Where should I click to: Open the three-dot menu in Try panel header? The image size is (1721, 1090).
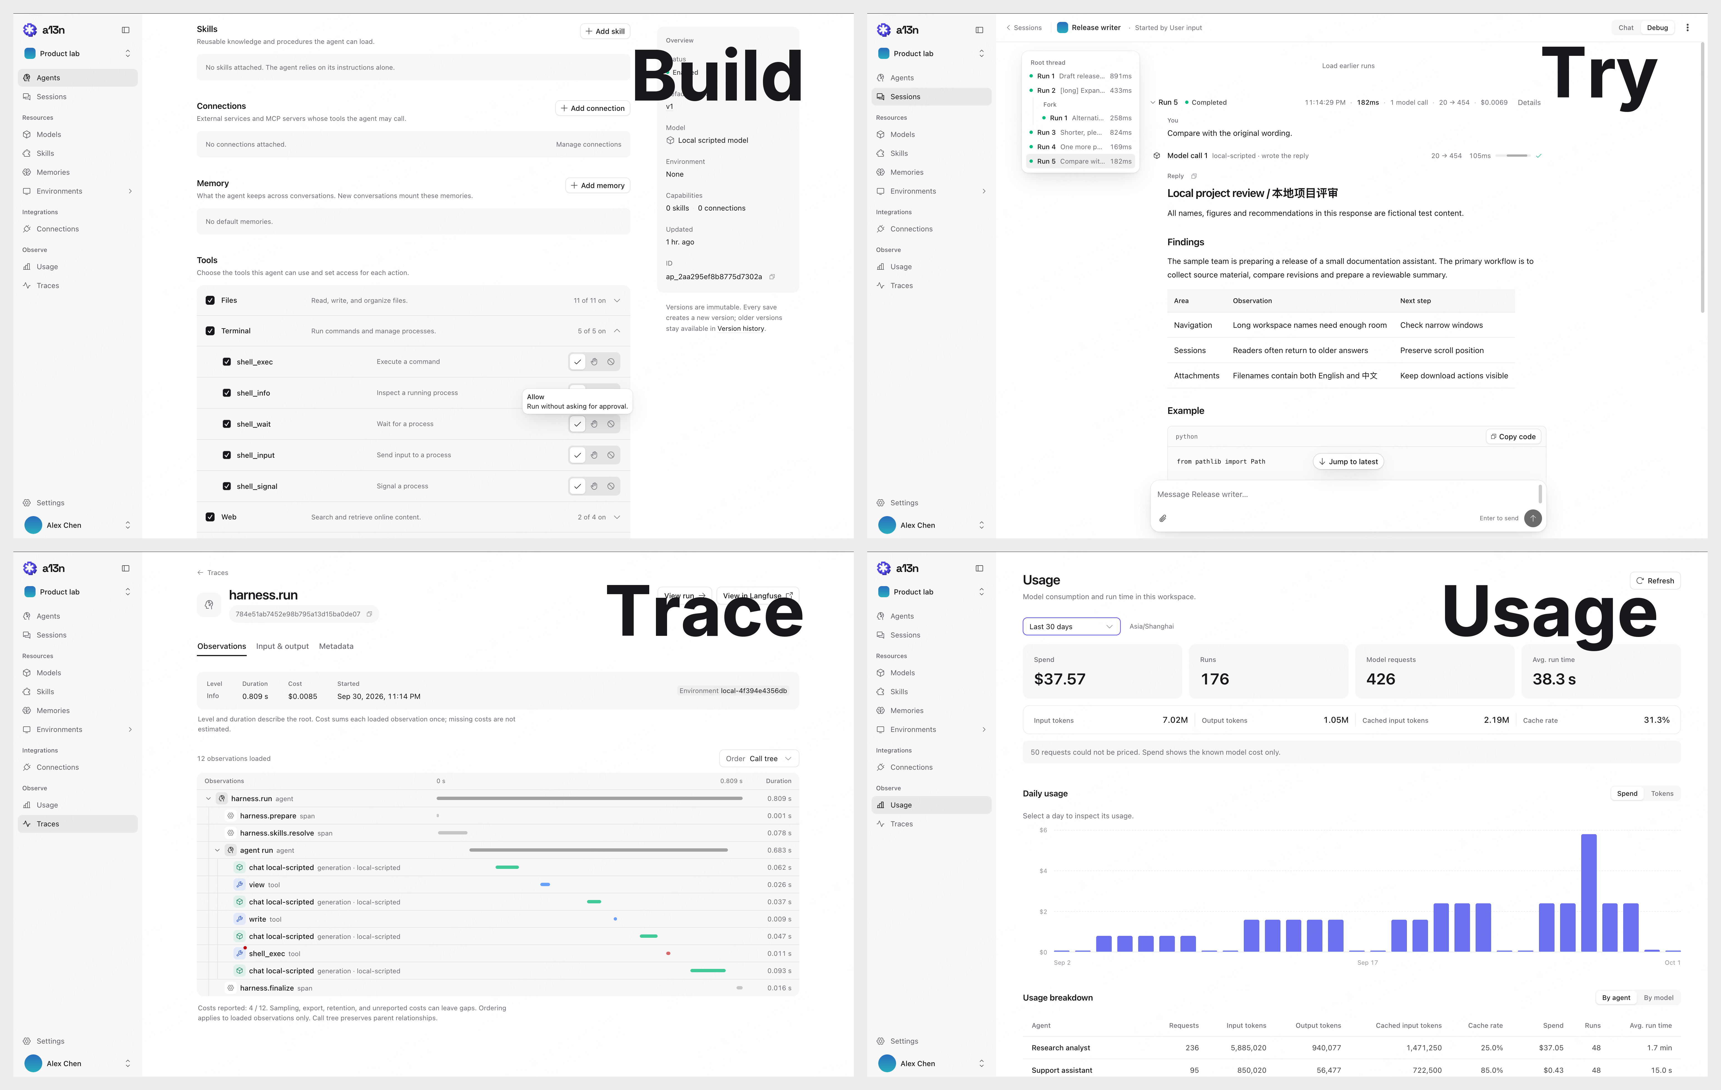tap(1687, 28)
